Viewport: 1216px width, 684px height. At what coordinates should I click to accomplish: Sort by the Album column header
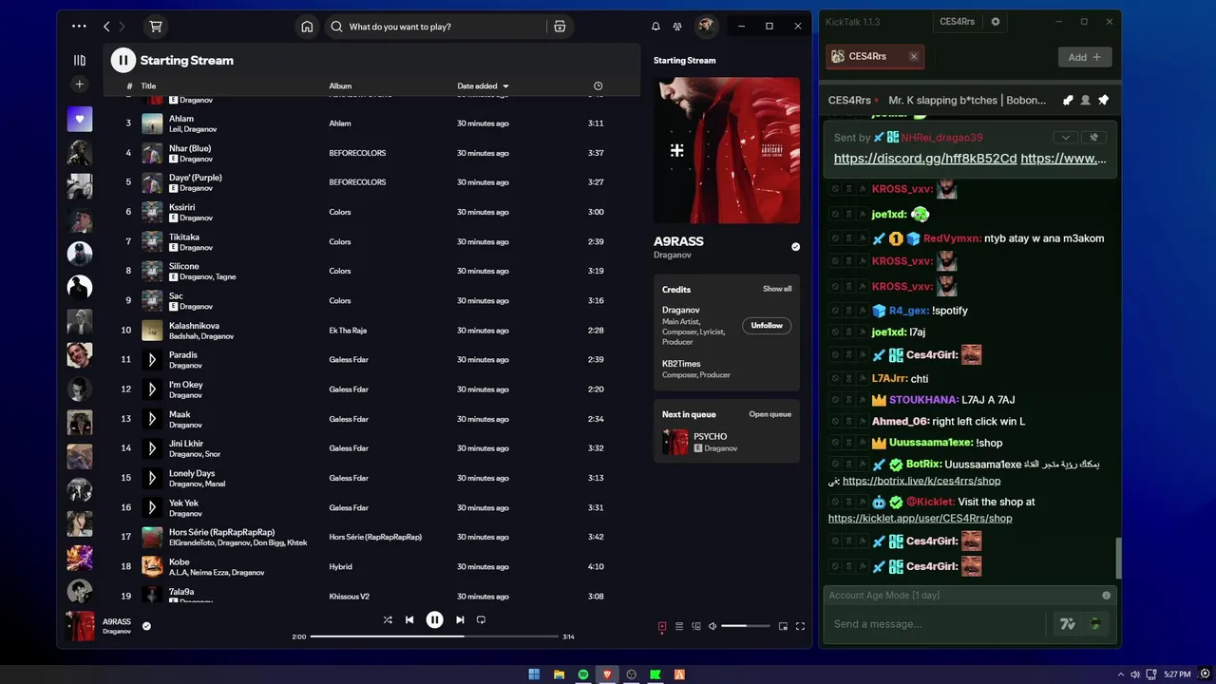click(340, 85)
